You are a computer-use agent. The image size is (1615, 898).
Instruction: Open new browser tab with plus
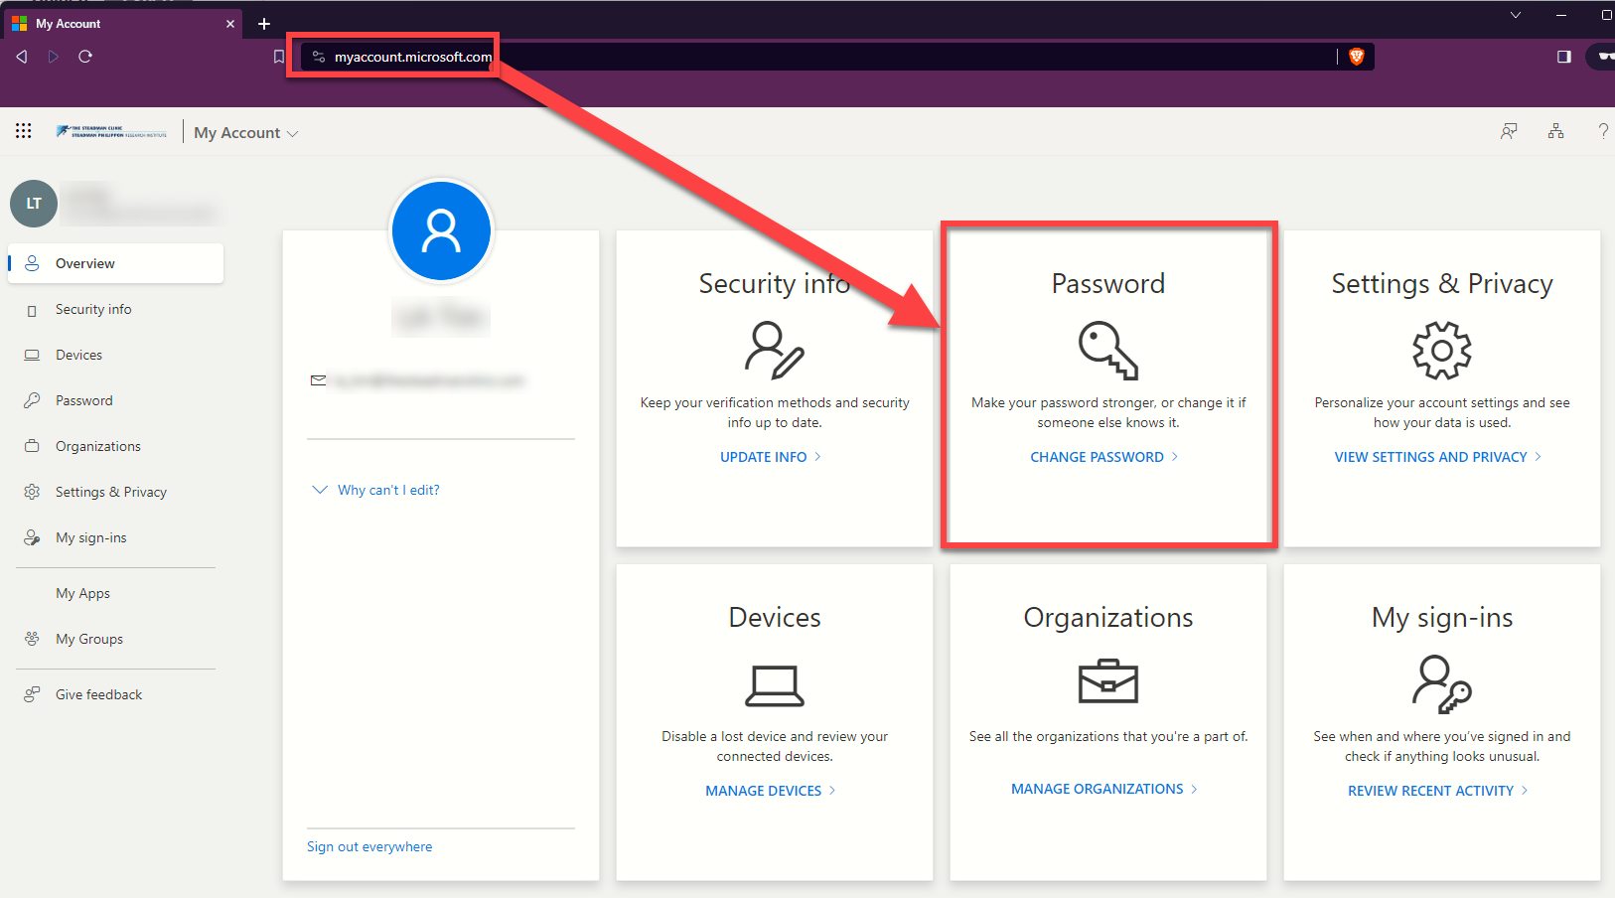click(x=264, y=24)
